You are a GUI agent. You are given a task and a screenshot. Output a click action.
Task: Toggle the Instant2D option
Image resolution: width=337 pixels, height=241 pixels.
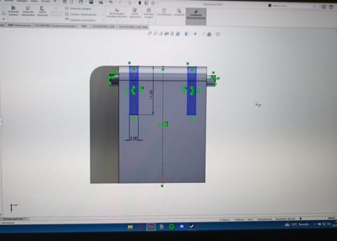tap(179, 12)
